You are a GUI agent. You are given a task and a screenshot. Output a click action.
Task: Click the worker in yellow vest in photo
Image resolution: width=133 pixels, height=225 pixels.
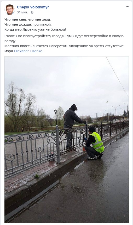tap(95, 144)
